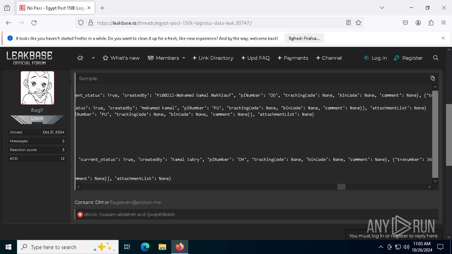Go back one page
This screenshot has width=452, height=254.
tap(8, 23)
